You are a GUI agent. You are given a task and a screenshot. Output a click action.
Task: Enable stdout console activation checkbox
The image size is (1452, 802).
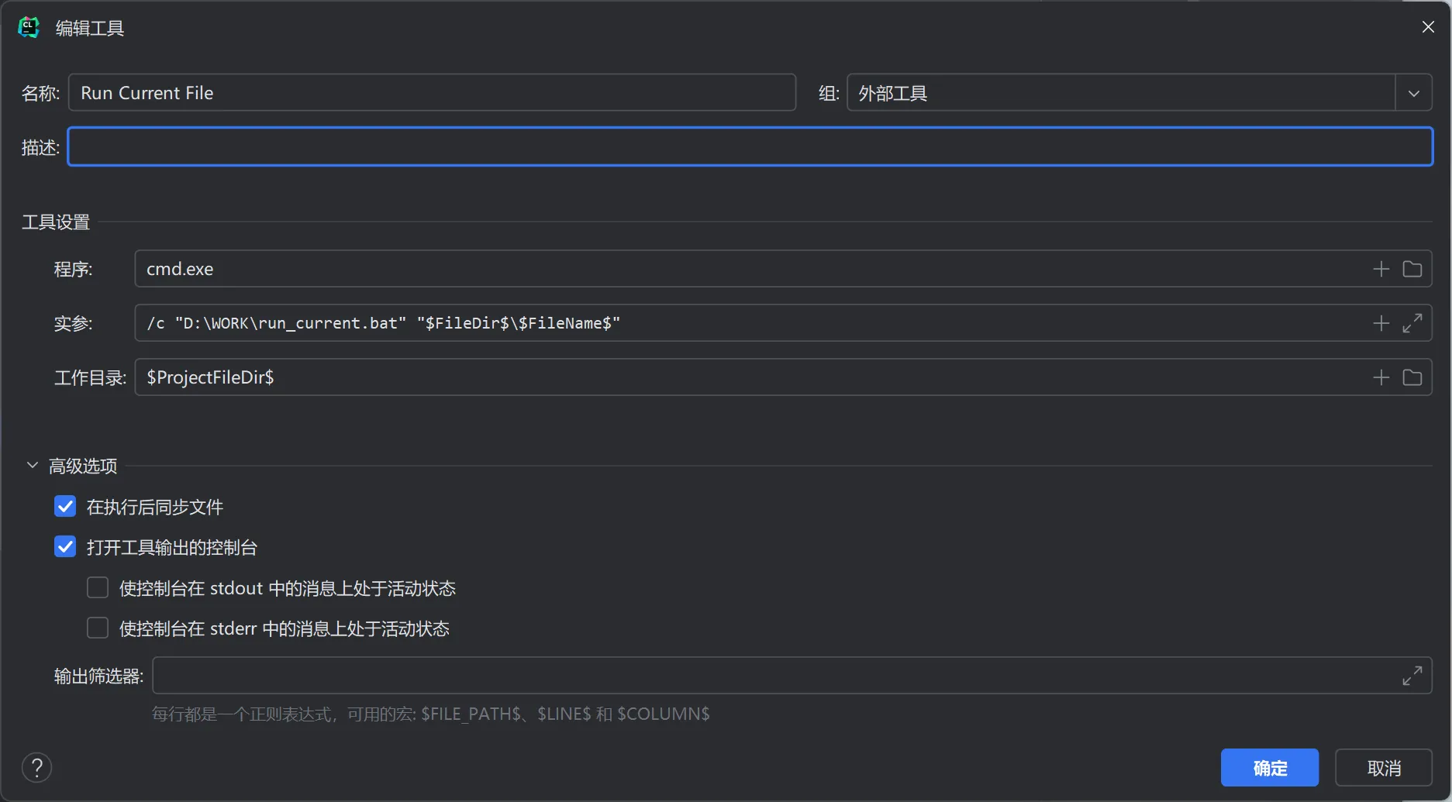(x=98, y=588)
